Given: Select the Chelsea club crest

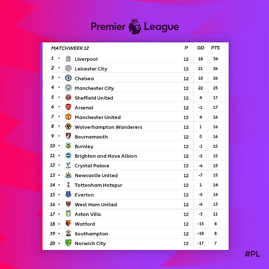Looking at the screenshot, I should click(x=68, y=78).
